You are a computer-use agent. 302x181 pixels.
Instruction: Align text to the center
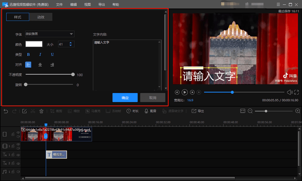click(40, 65)
